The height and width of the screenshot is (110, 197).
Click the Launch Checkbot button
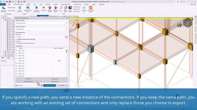pos(50,86)
